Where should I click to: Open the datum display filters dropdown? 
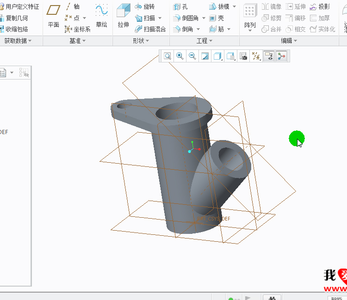click(x=256, y=56)
